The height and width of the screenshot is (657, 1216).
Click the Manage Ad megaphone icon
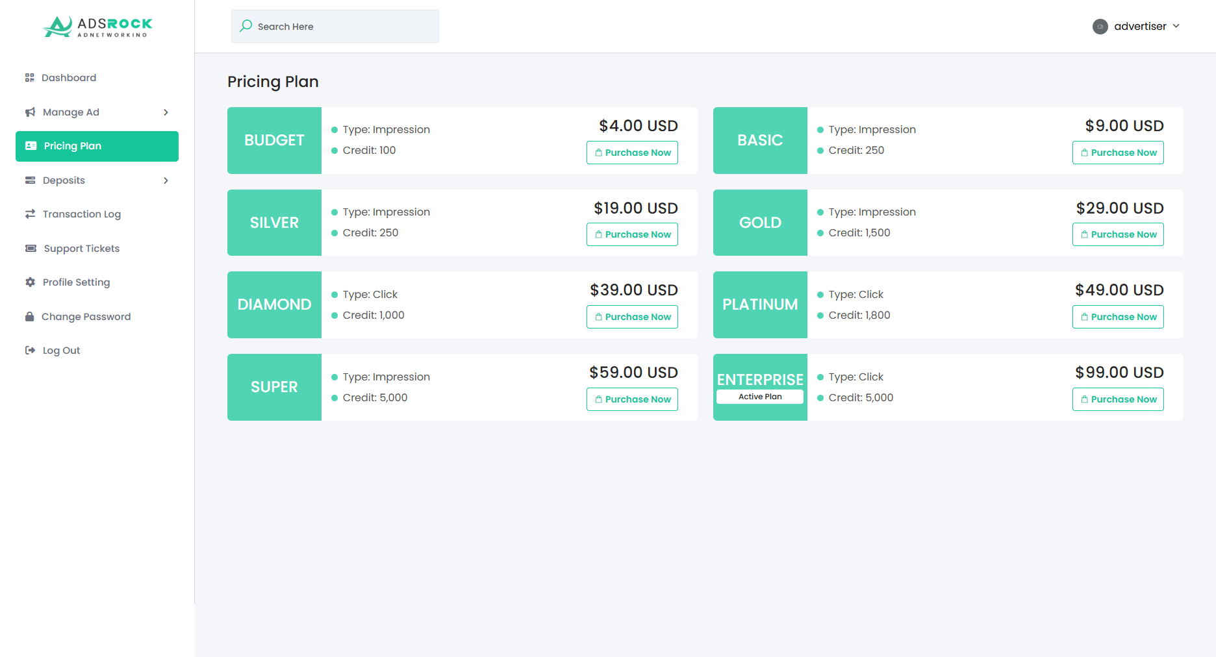(x=30, y=112)
